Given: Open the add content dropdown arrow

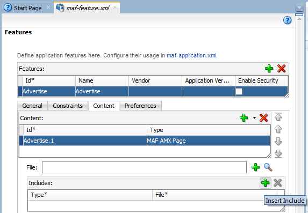Looking at the screenshot, I should point(254,118).
